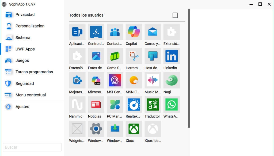Select the Traductor app icon

[153, 104]
